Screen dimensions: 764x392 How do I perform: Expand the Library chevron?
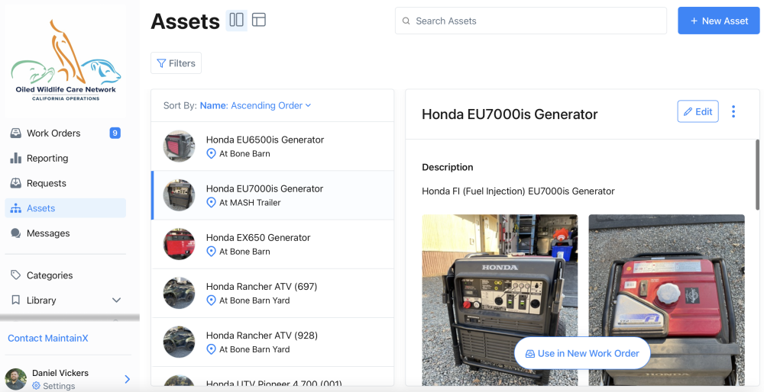pyautogui.click(x=116, y=300)
